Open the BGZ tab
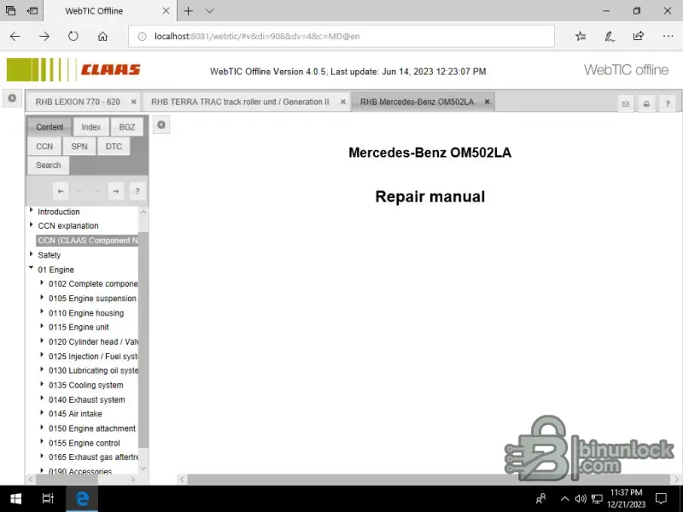 click(x=127, y=127)
